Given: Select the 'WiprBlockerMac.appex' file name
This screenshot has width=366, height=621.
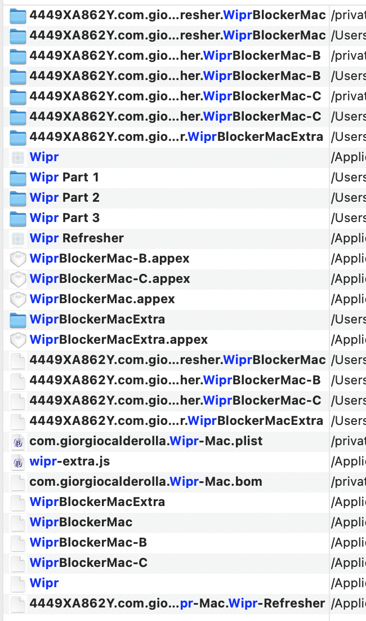Looking at the screenshot, I should tap(102, 299).
